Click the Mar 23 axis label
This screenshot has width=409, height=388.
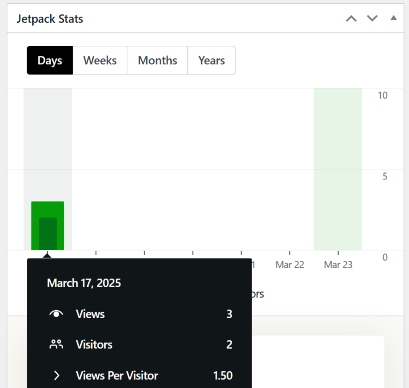(x=338, y=265)
